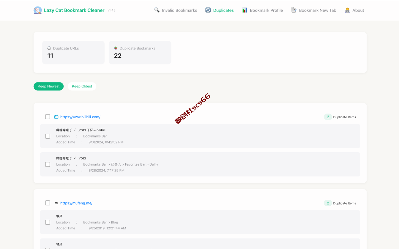Switch to the Duplicates tab

219,10
